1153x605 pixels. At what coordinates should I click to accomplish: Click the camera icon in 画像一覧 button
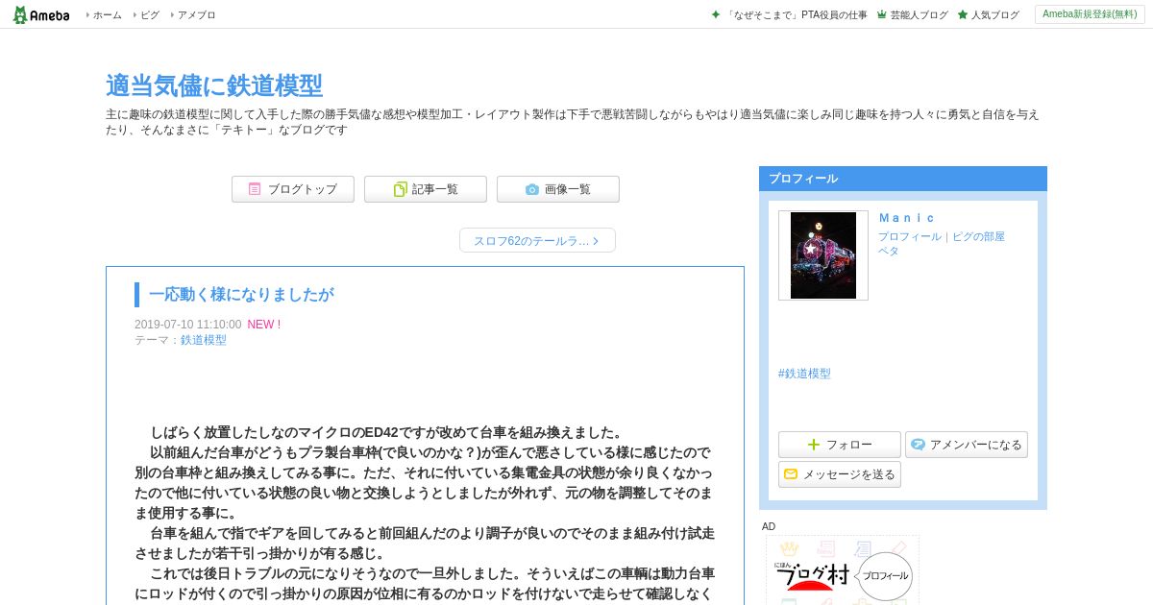(x=532, y=189)
